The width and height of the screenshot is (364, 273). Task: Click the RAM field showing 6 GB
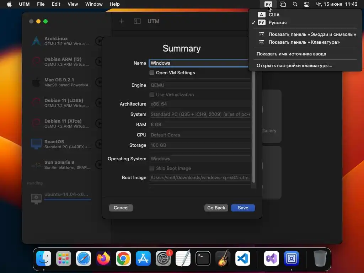pyautogui.click(x=200, y=125)
